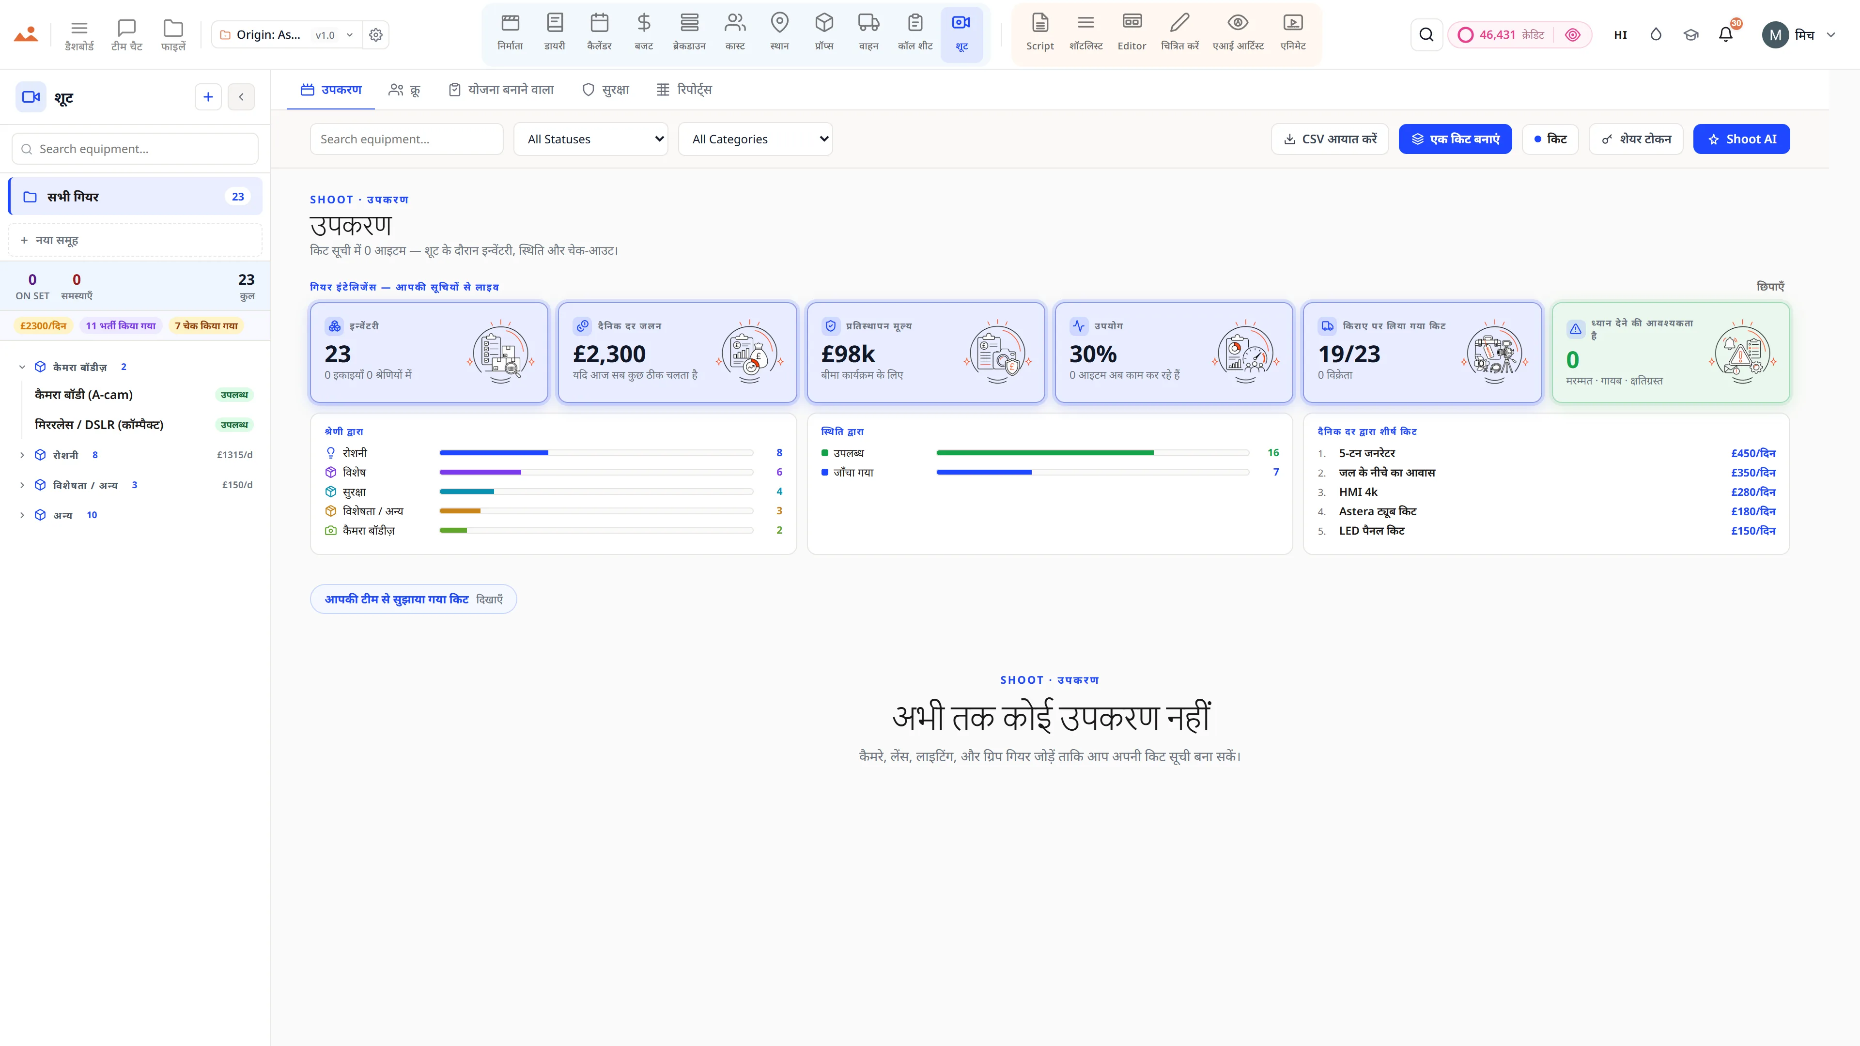Image resolution: width=1860 pixels, height=1046 pixels.
Task: Open the मिच user account menu
Action: coord(1798,35)
